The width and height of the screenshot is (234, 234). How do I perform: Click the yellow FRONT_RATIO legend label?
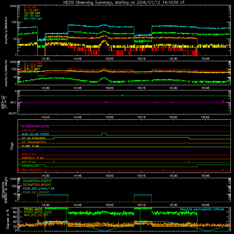33,209
